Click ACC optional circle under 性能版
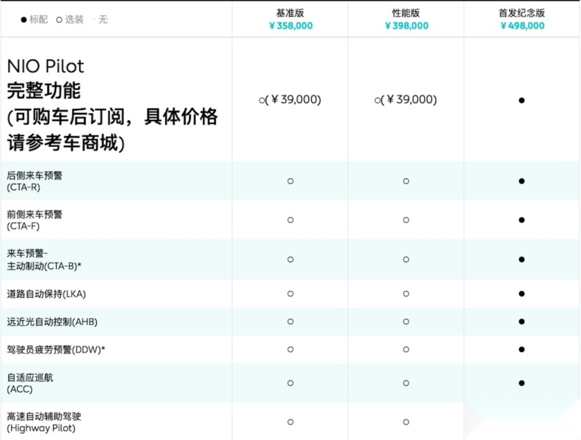Image resolution: width=581 pixels, height=440 pixels. point(406,383)
